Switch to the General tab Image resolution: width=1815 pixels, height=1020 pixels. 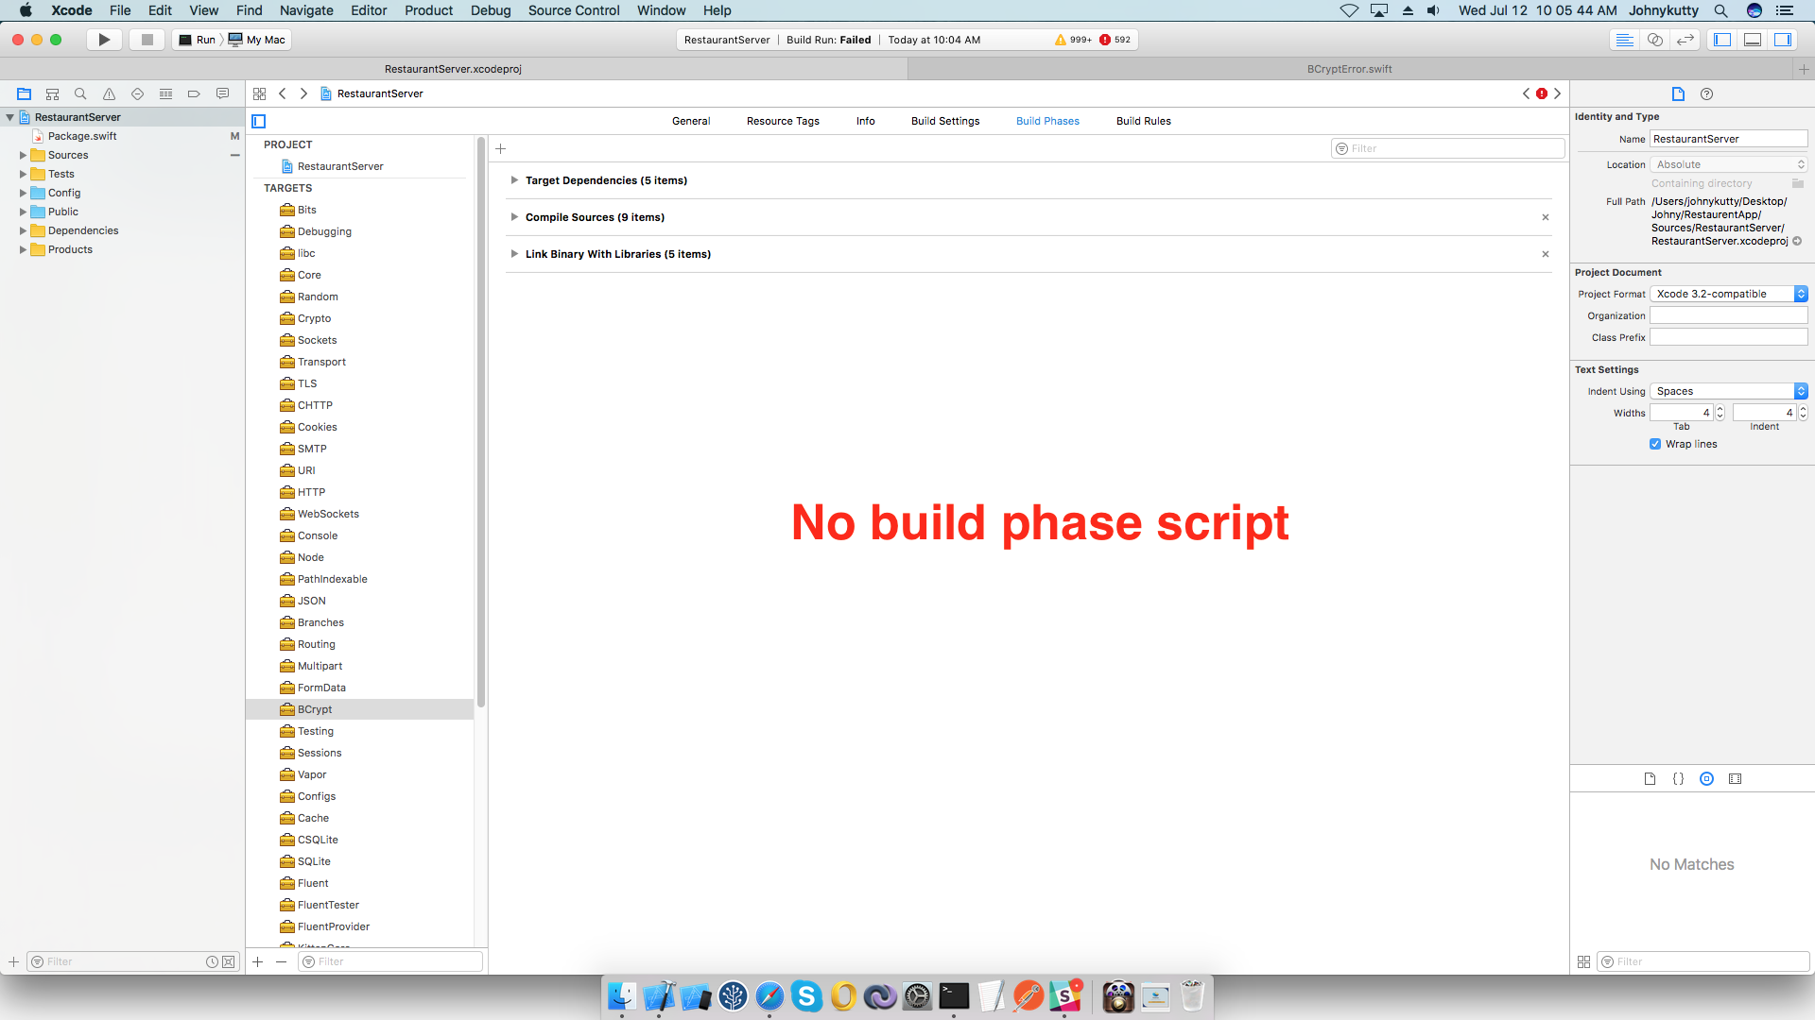(x=691, y=121)
